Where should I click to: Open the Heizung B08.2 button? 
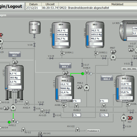(107, 78)
